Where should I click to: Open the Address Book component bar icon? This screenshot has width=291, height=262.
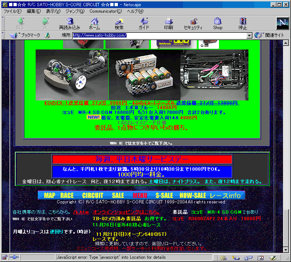point(260,258)
